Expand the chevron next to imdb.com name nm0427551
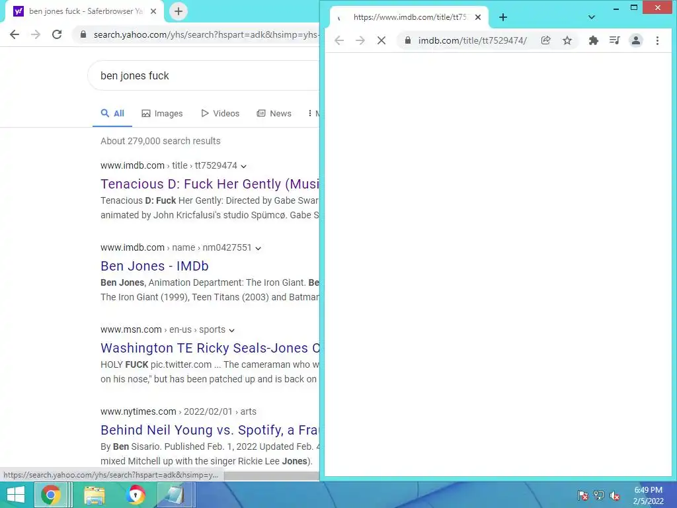 (x=259, y=249)
